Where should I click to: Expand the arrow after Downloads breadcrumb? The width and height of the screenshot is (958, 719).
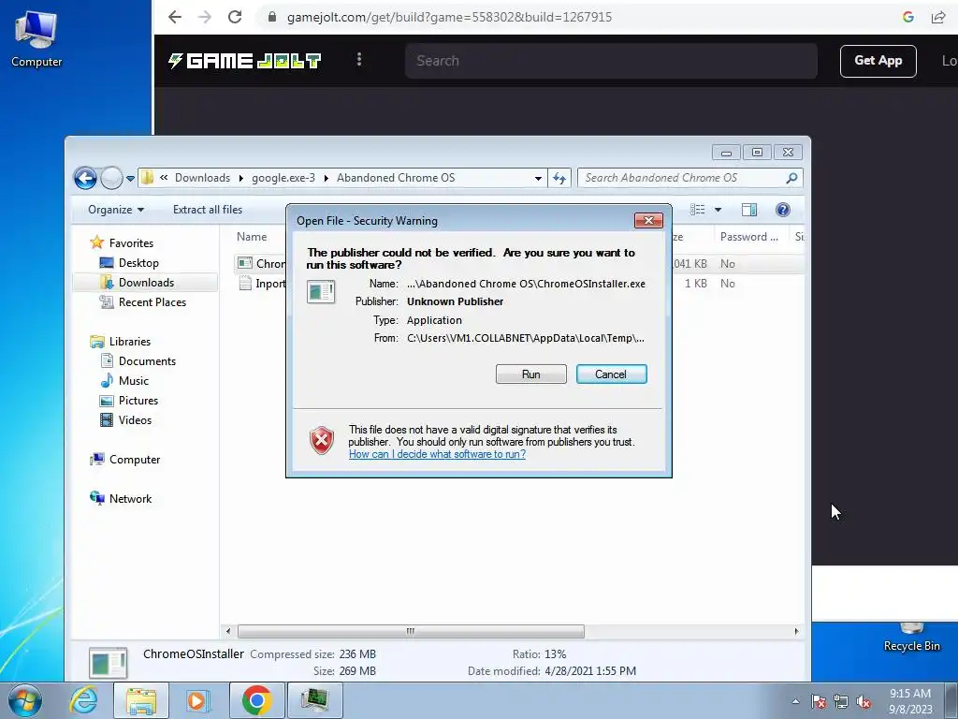pyautogui.click(x=240, y=178)
